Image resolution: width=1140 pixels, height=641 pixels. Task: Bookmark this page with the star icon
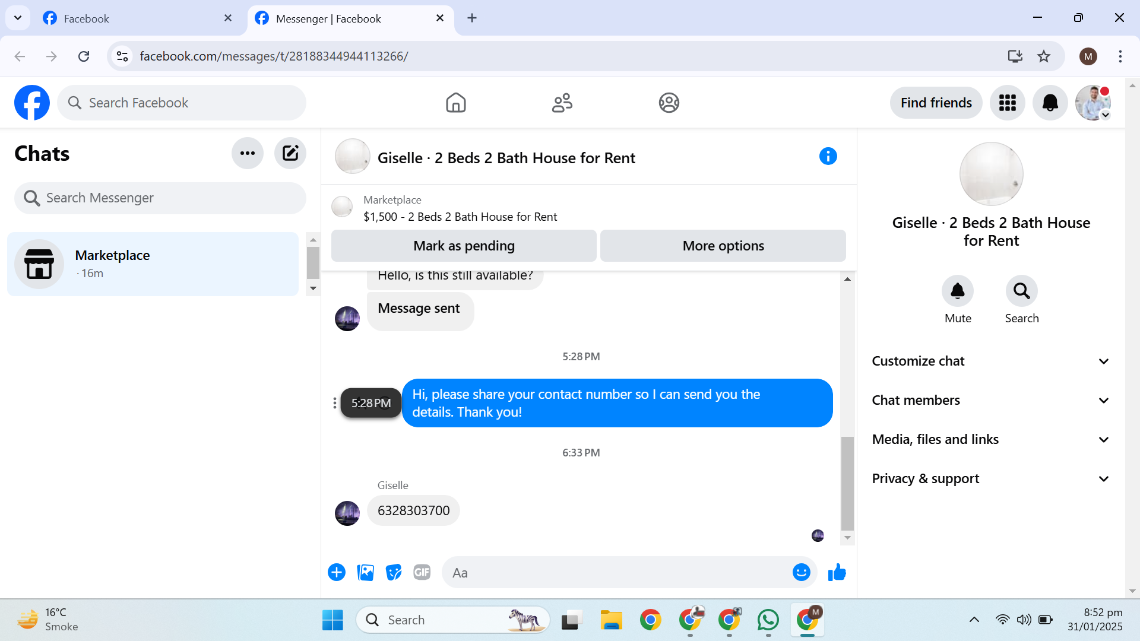(1044, 56)
